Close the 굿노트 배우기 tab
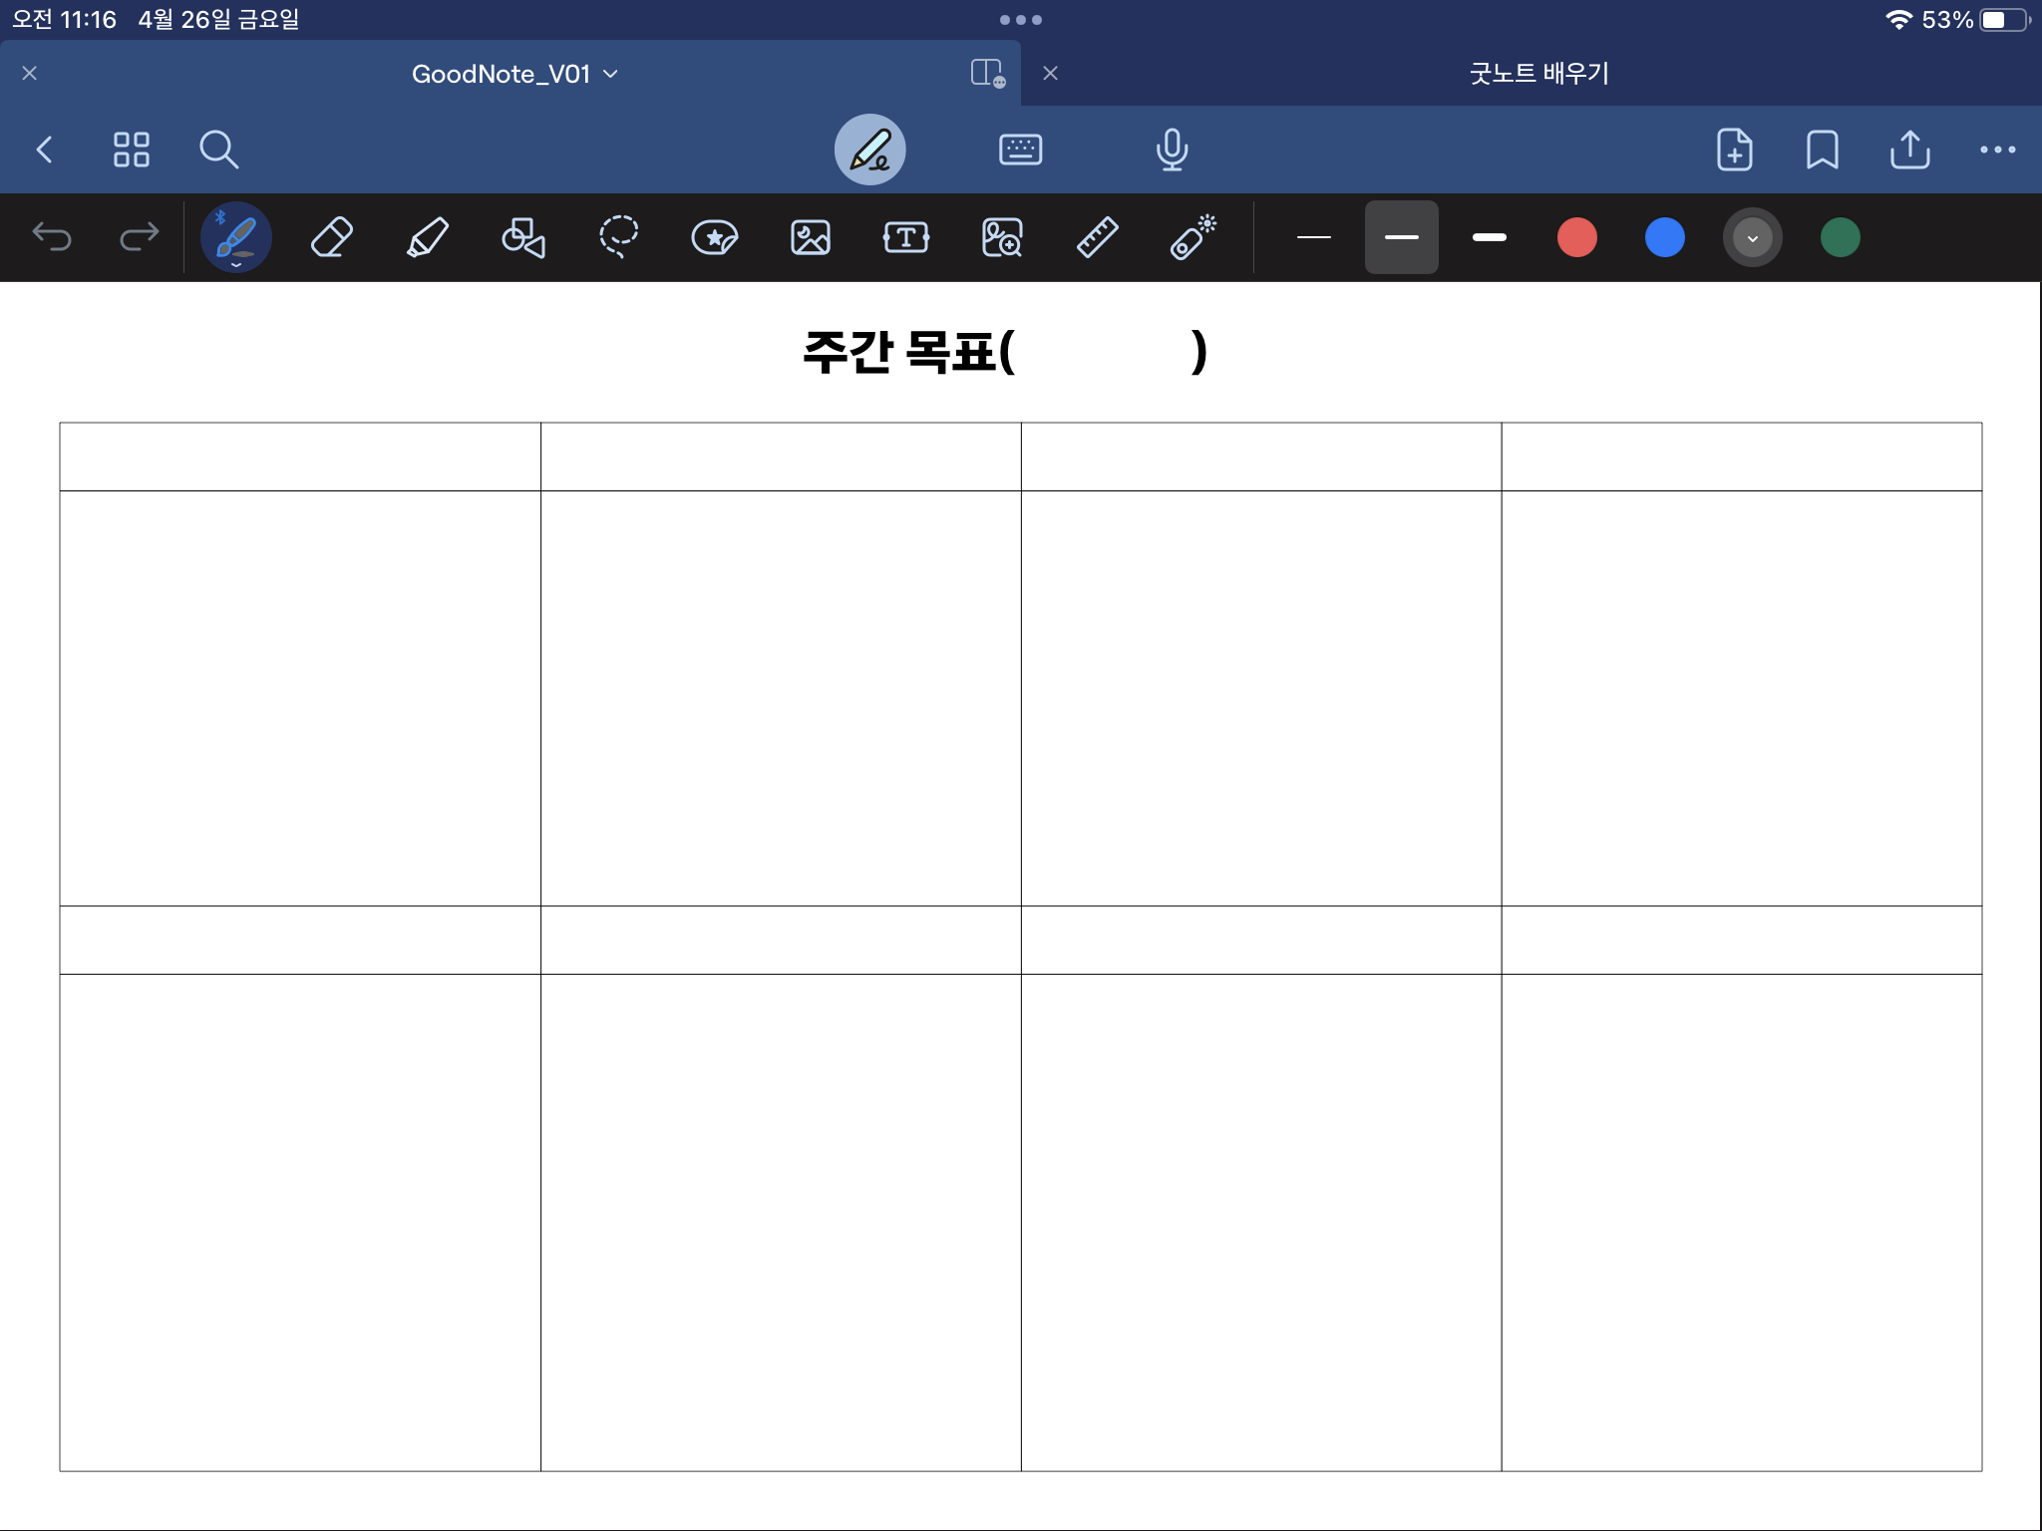Image resolution: width=2042 pixels, height=1531 pixels. 1050,73
